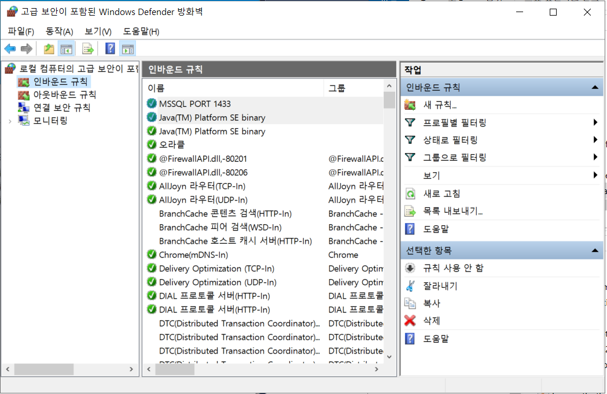The height and width of the screenshot is (394, 607).
Task: Click the 규칙 사용 안 함 down-arrow icon
Action: tap(410, 268)
